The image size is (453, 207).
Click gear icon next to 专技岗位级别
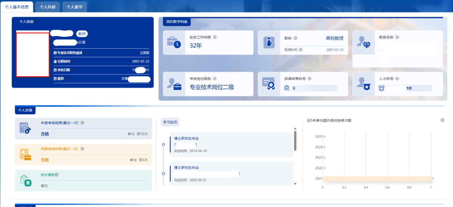[215, 78]
